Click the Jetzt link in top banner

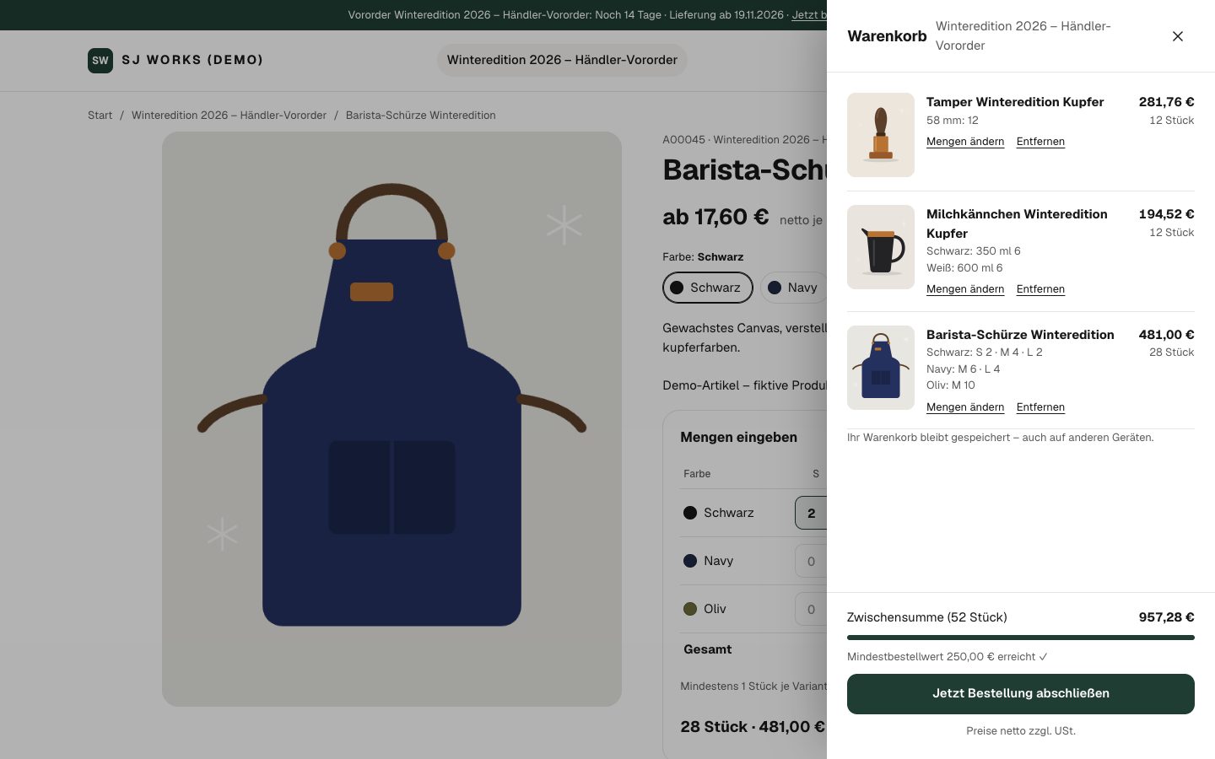point(809,15)
